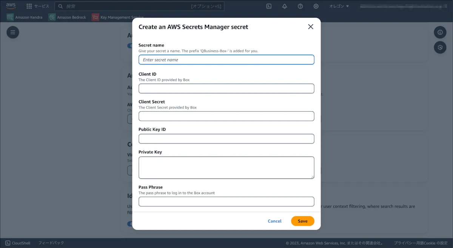The height and width of the screenshot is (248, 453).
Task: Open the services grid menu
Action: pos(29,6)
